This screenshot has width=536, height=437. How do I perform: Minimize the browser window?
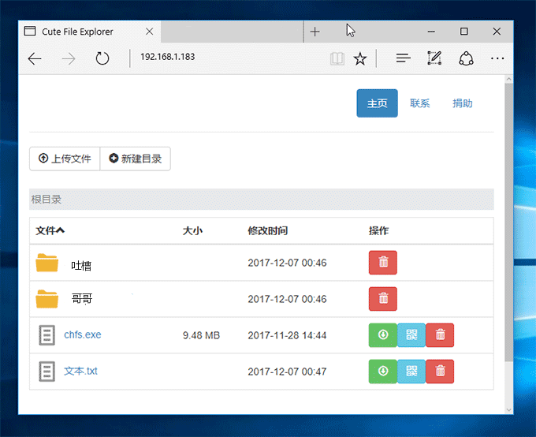[x=431, y=32]
